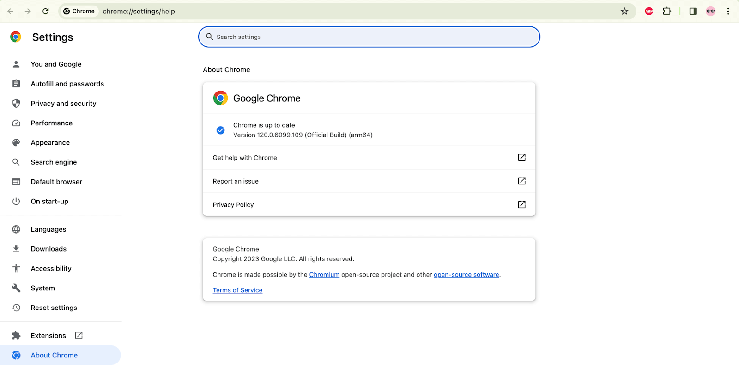
Task: Click the Chrome logo beside the Settings title
Action: (16, 37)
